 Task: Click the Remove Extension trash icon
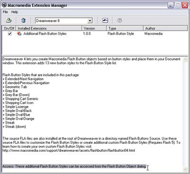click(23, 20)
